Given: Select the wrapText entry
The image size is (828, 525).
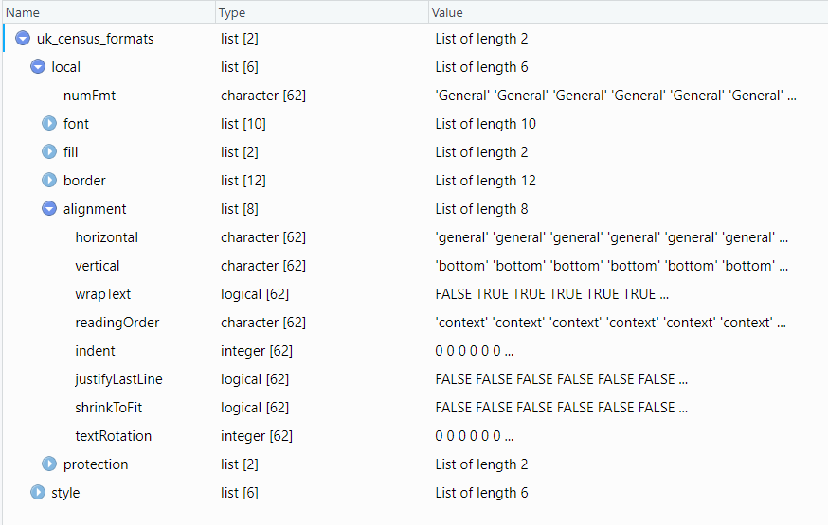Looking at the screenshot, I should click(103, 294).
